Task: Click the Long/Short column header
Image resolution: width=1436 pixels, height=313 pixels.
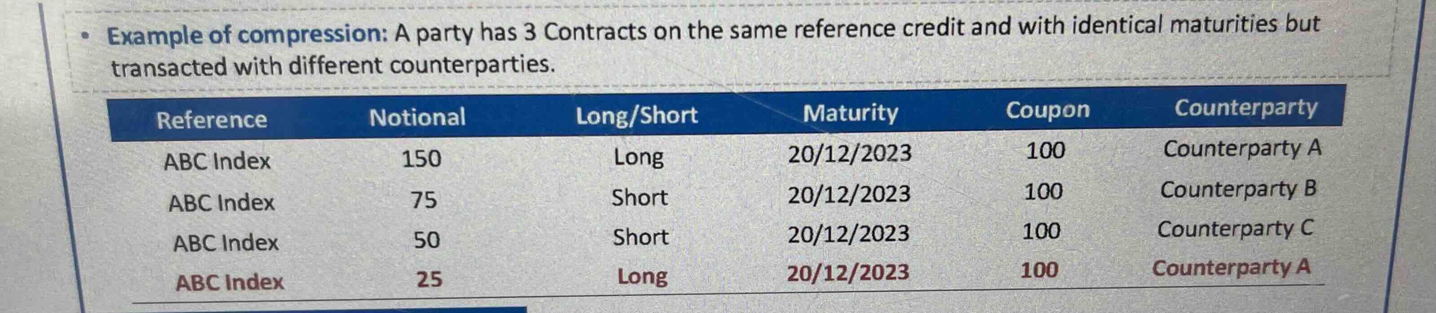Action: (x=636, y=116)
